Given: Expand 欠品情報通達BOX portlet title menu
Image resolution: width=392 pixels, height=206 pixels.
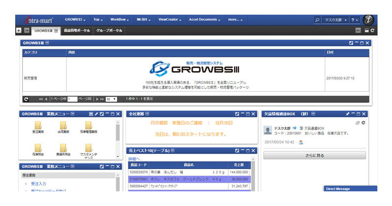Looking at the screenshot, I should (313, 114).
